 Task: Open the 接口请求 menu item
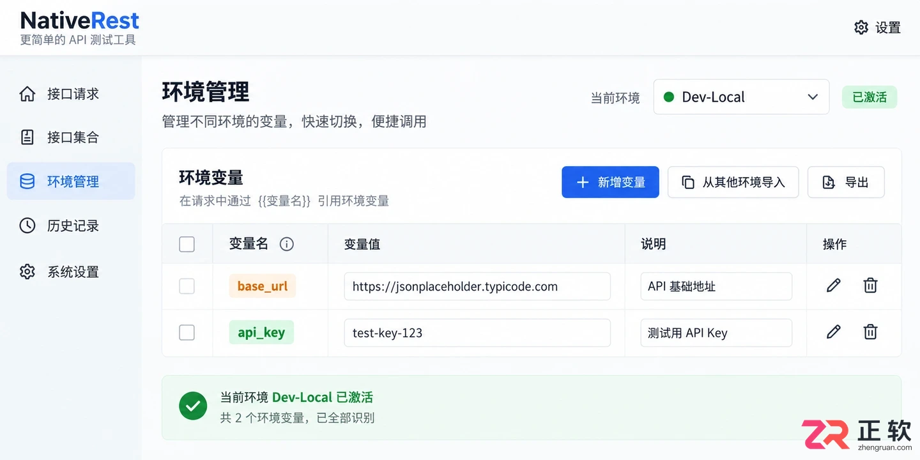pos(71,94)
